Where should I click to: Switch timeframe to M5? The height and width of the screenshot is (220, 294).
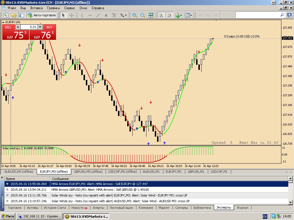[x=200, y=15]
